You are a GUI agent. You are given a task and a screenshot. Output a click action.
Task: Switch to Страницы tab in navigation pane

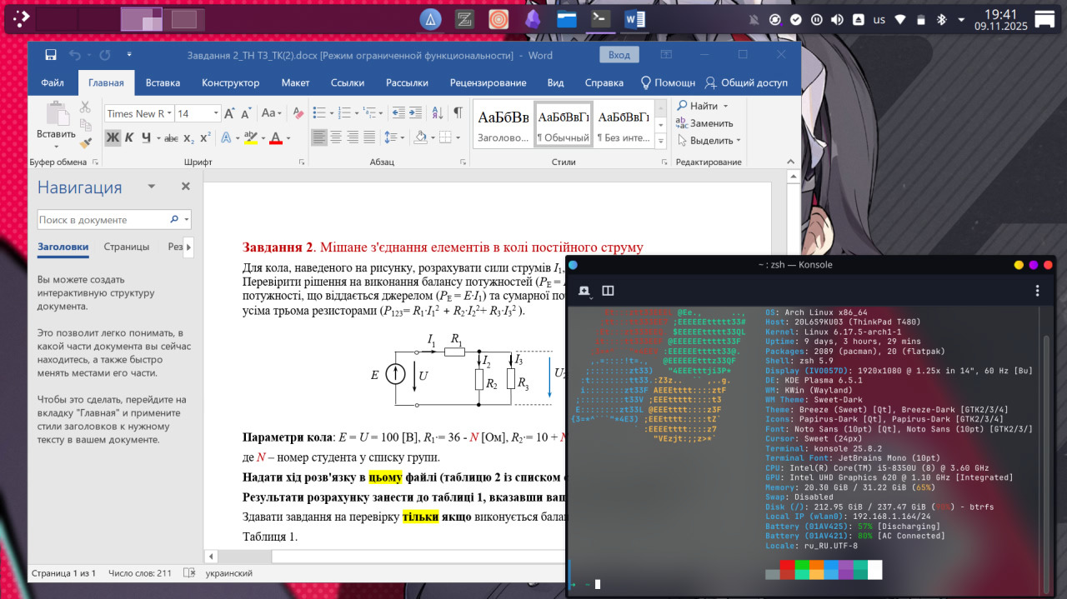click(x=127, y=247)
